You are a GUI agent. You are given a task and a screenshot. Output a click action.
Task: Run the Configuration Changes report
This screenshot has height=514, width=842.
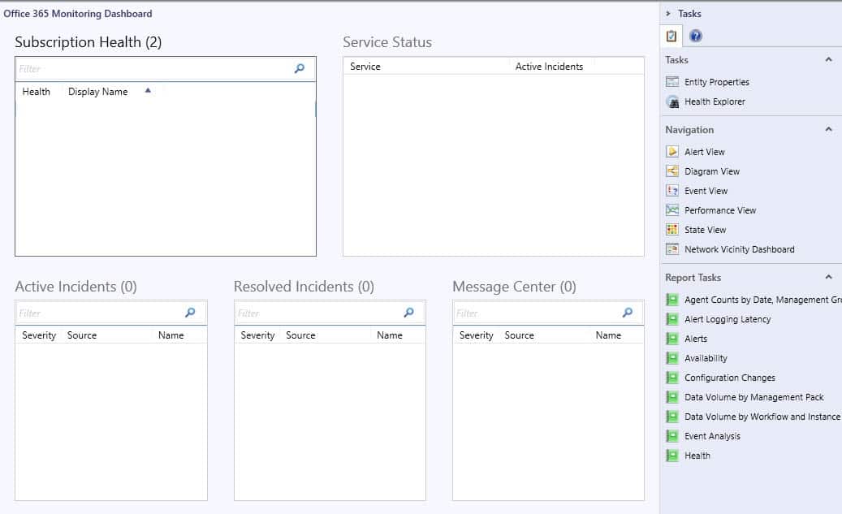(730, 378)
